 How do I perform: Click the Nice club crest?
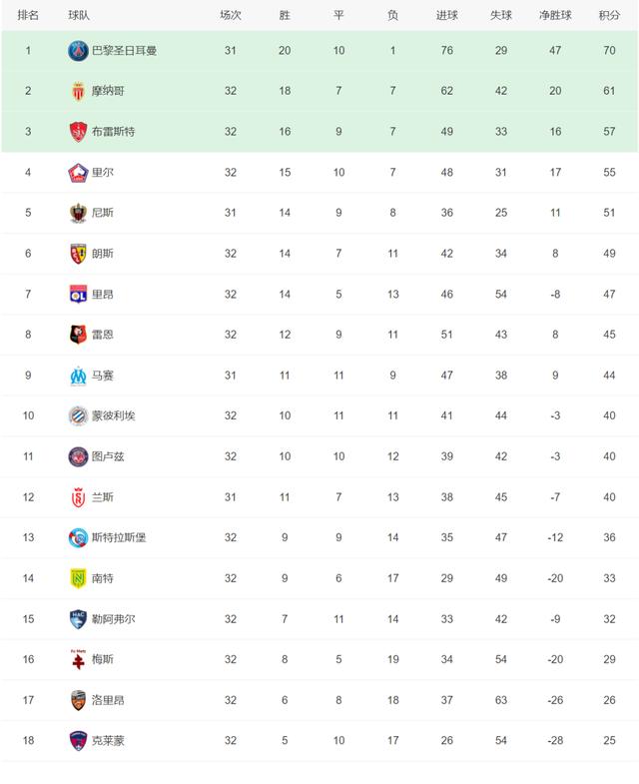tap(78, 213)
